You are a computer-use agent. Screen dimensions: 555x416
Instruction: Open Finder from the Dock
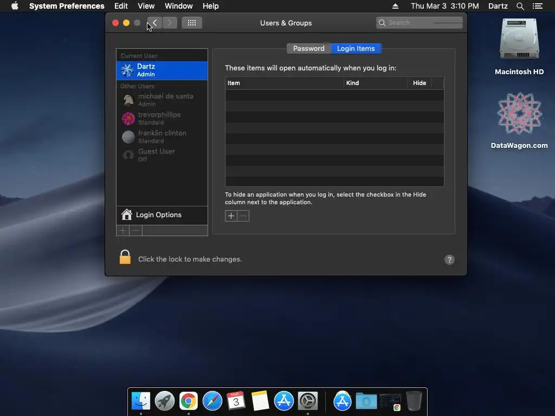[x=141, y=401]
